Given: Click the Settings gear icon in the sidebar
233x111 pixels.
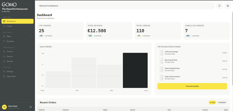Looking at the screenshot, I should point(4,71).
